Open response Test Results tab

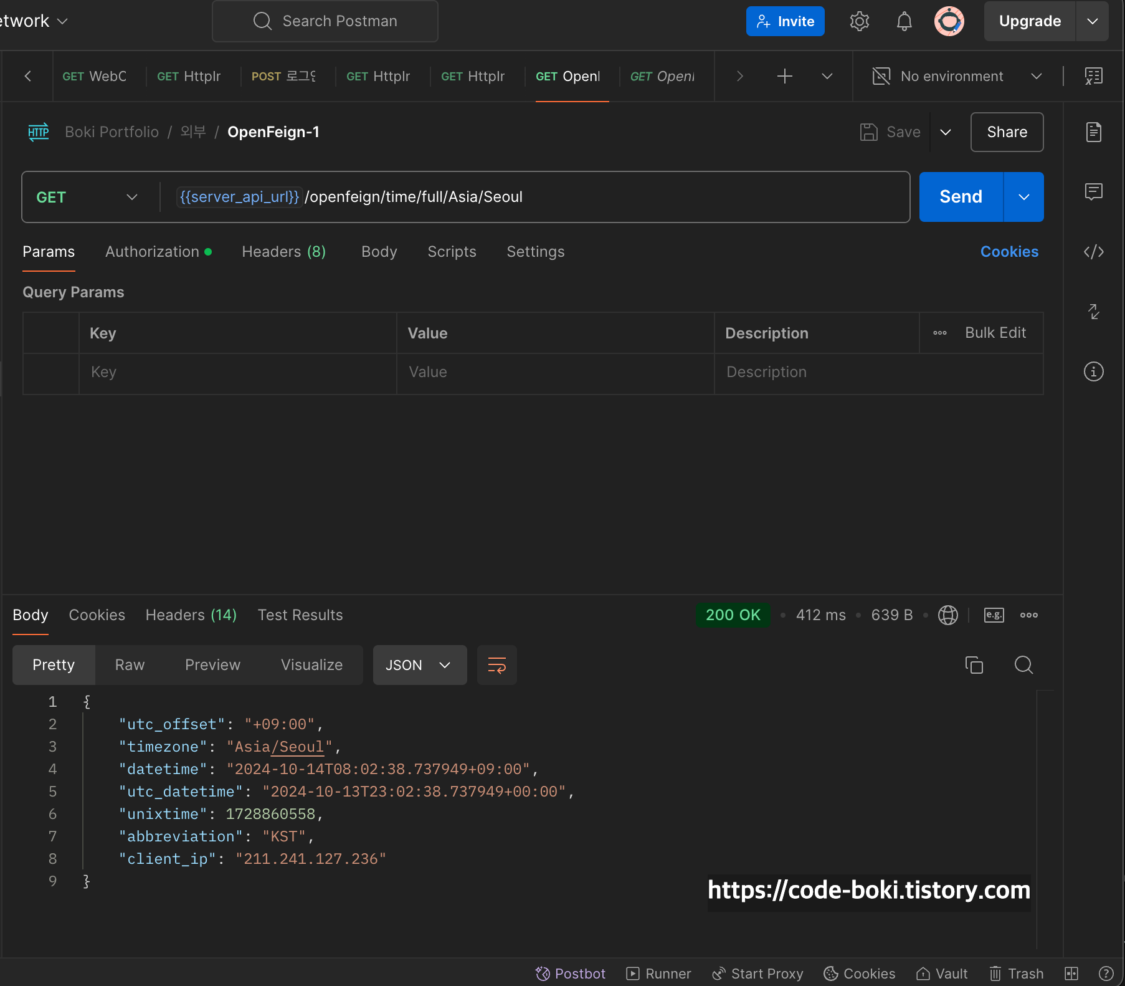[300, 615]
